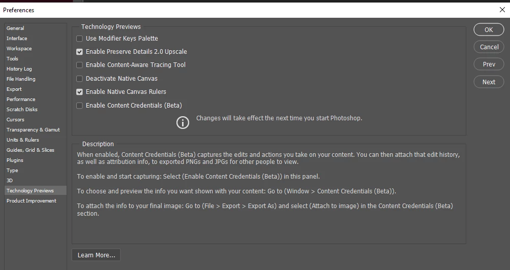Open Units & Rulers preferences
Screen dimensions: 510x270
tap(36, 140)
